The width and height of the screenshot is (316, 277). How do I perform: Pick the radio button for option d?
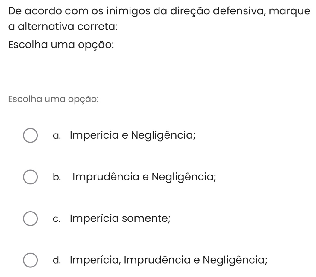(x=30, y=260)
